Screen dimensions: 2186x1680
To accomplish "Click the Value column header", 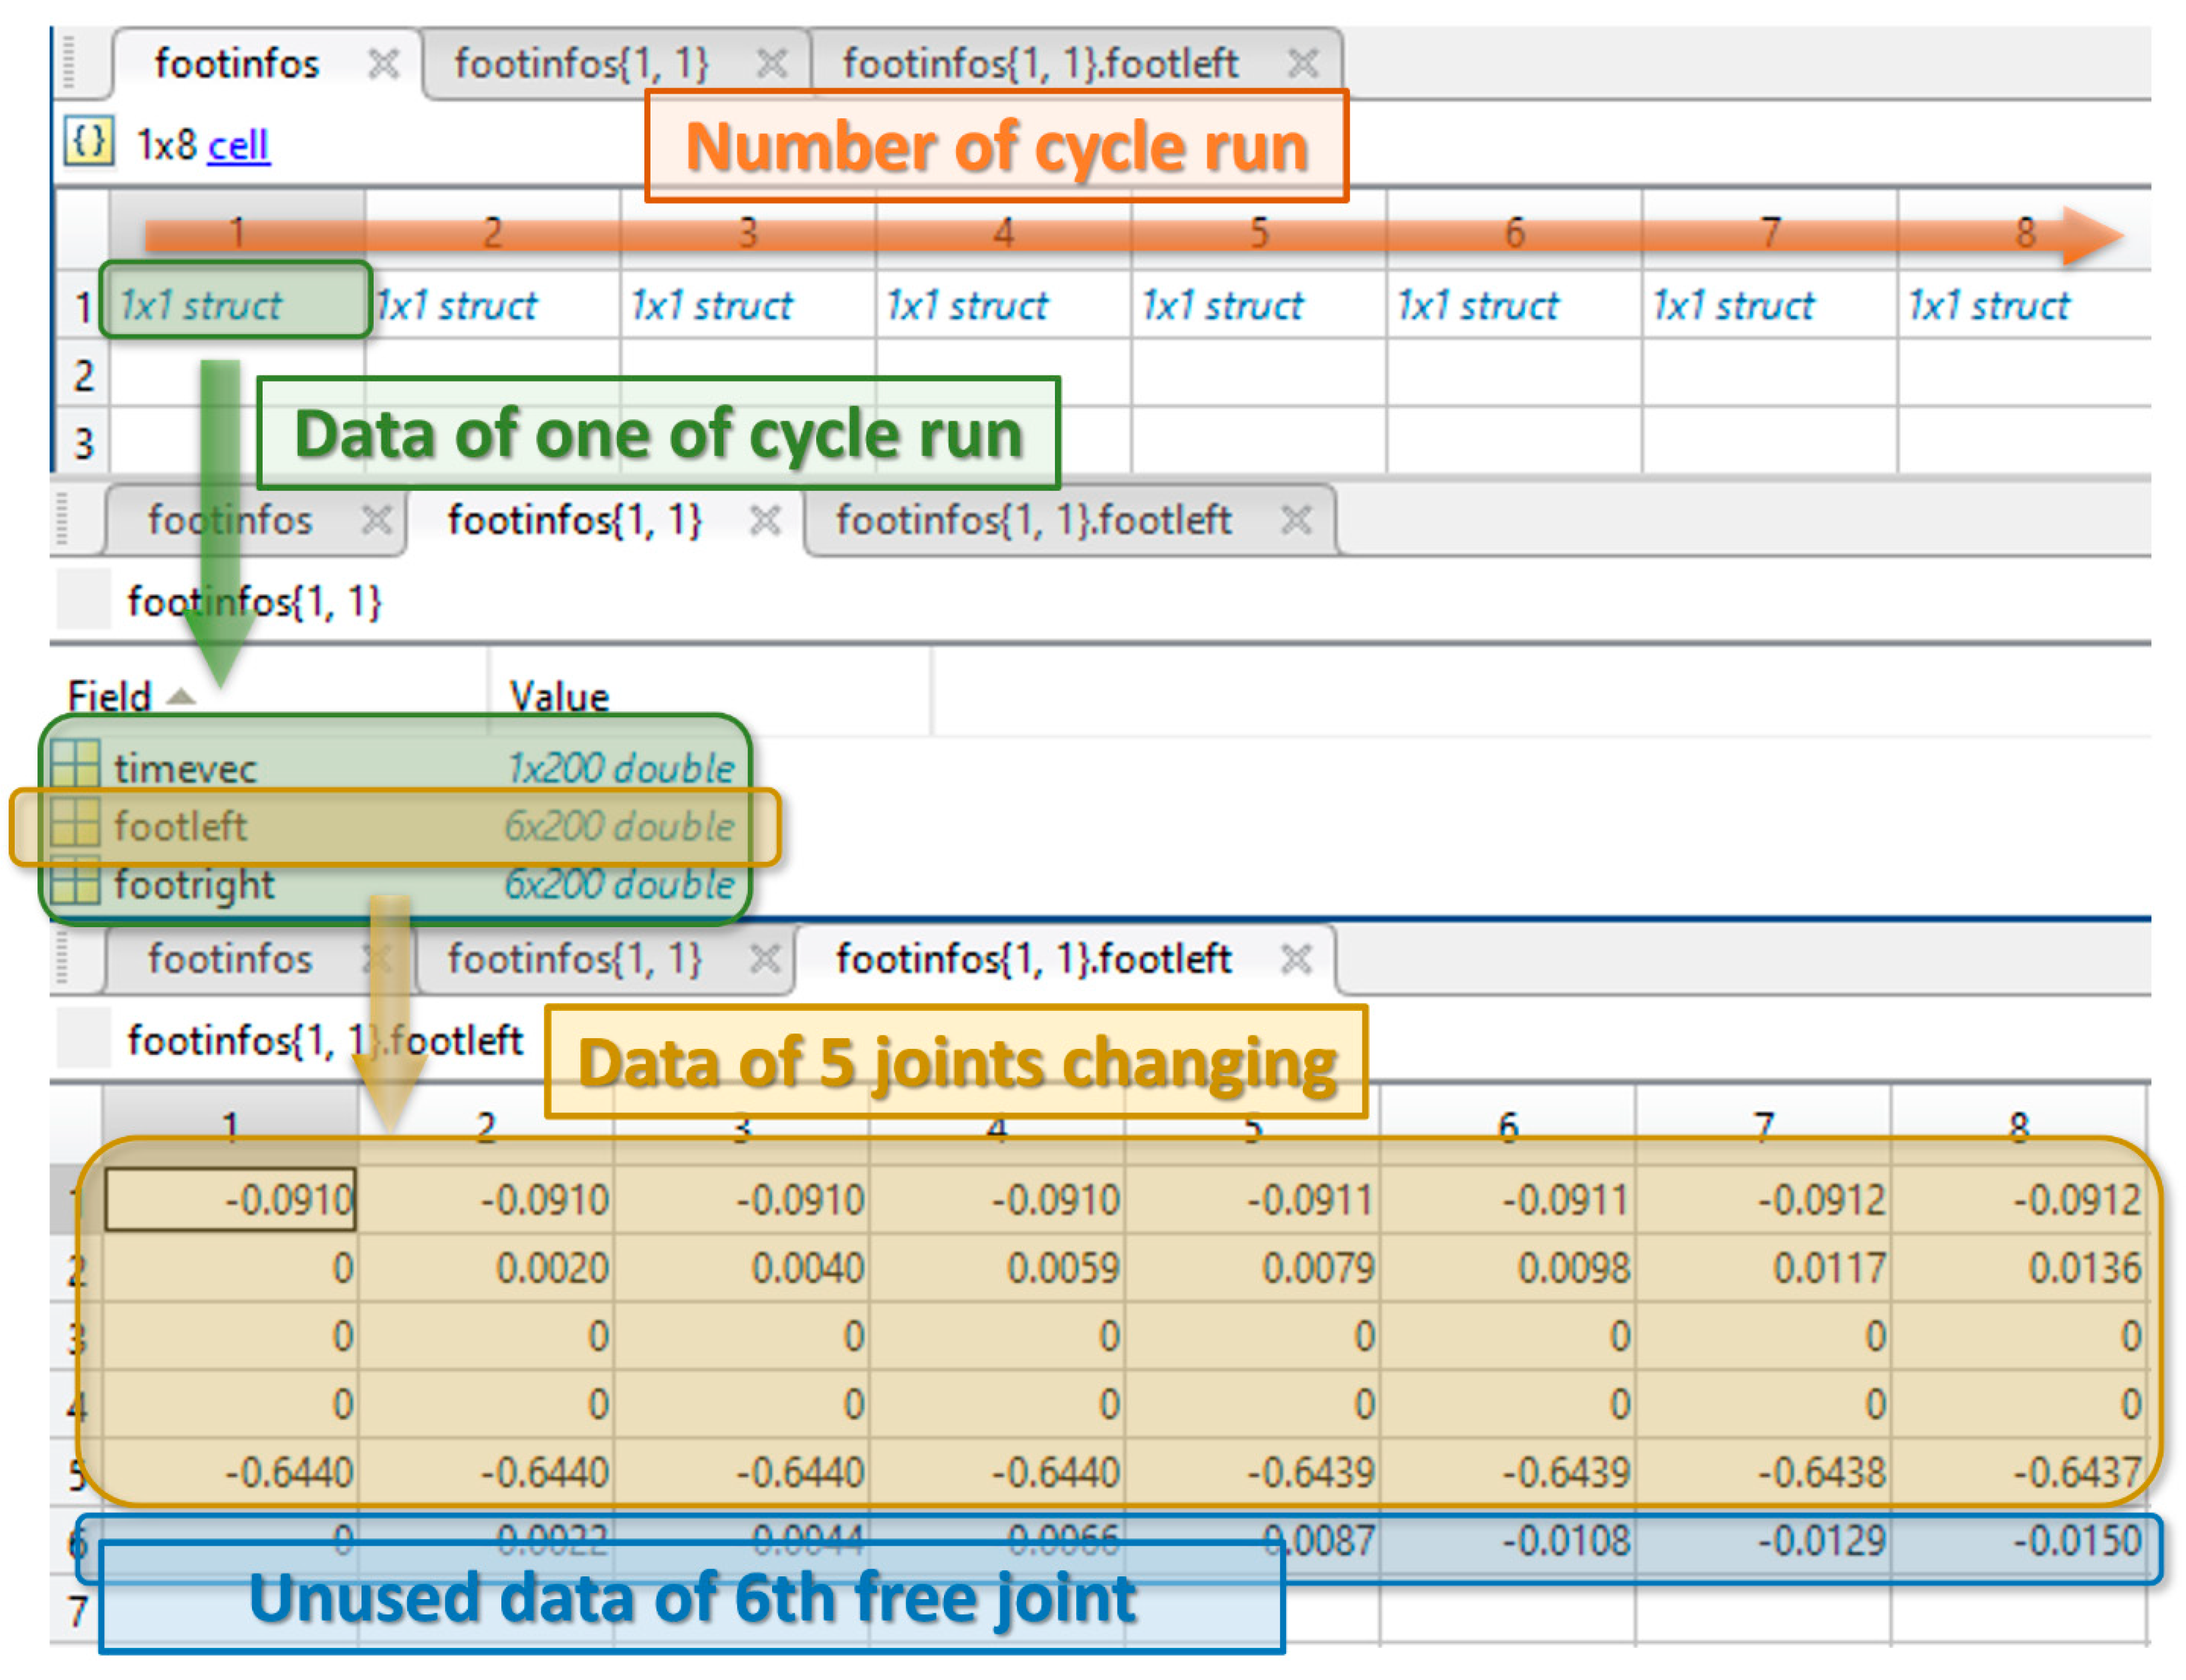I will [559, 696].
